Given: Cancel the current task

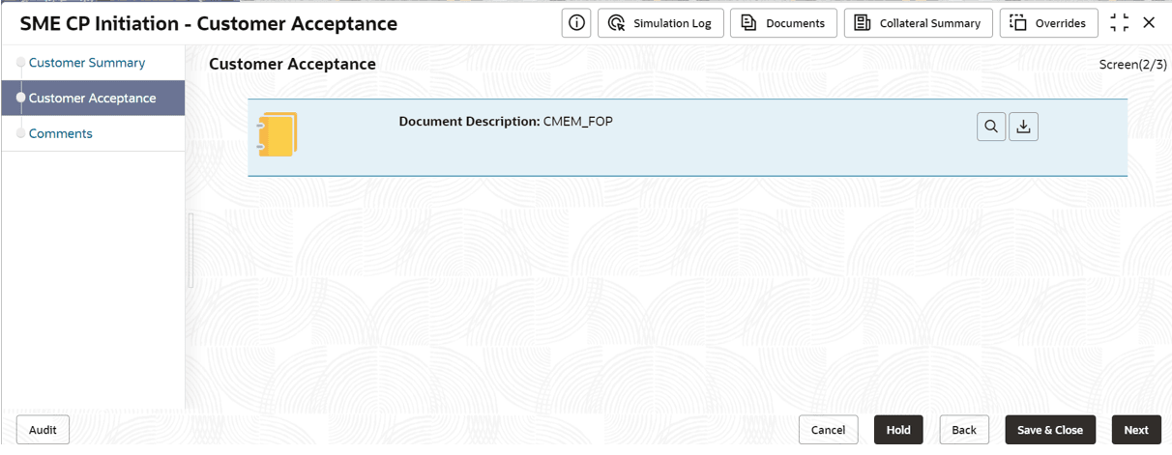Looking at the screenshot, I should (x=828, y=430).
